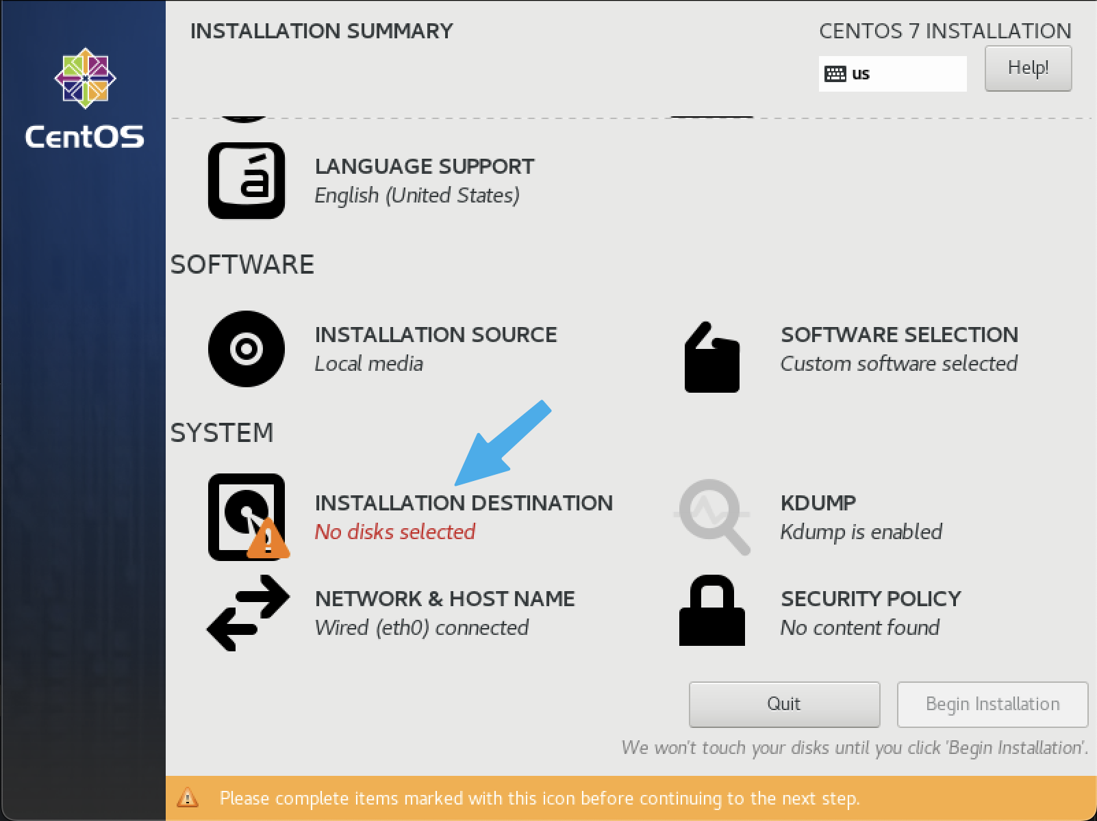Select the Installation Destination label text
This screenshot has height=821, width=1097.
coord(464,503)
